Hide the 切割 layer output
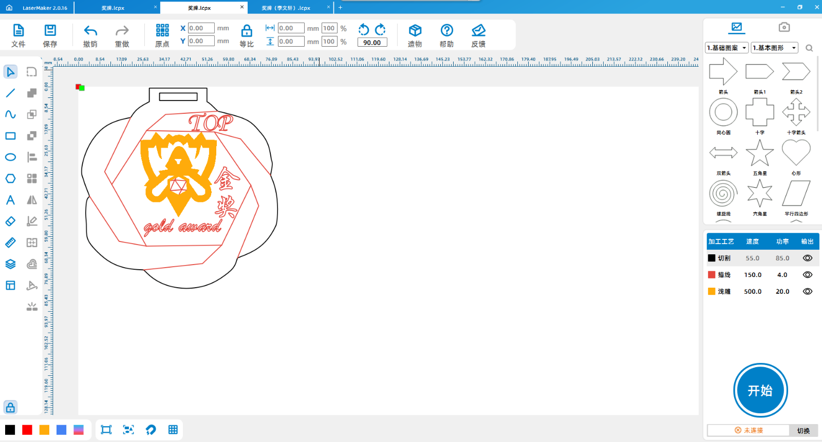Viewport: 822px width, 442px height. [x=807, y=258]
